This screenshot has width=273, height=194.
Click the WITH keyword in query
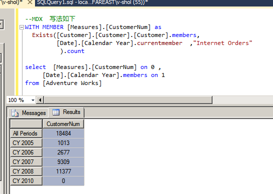tap(32, 27)
